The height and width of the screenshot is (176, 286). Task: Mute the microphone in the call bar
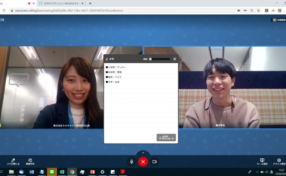click(132, 162)
